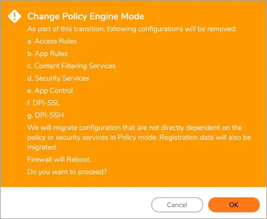Screen dimensions: 267x219
Task: Cancel the policy engine mode change
Action: click(177, 204)
